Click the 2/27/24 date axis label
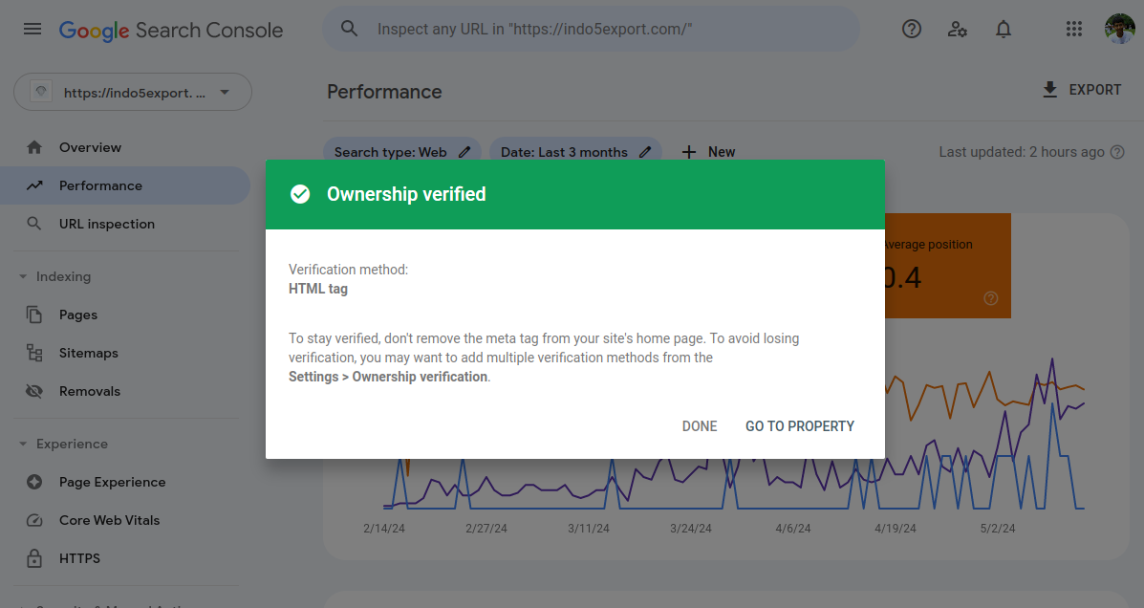 [x=486, y=529]
